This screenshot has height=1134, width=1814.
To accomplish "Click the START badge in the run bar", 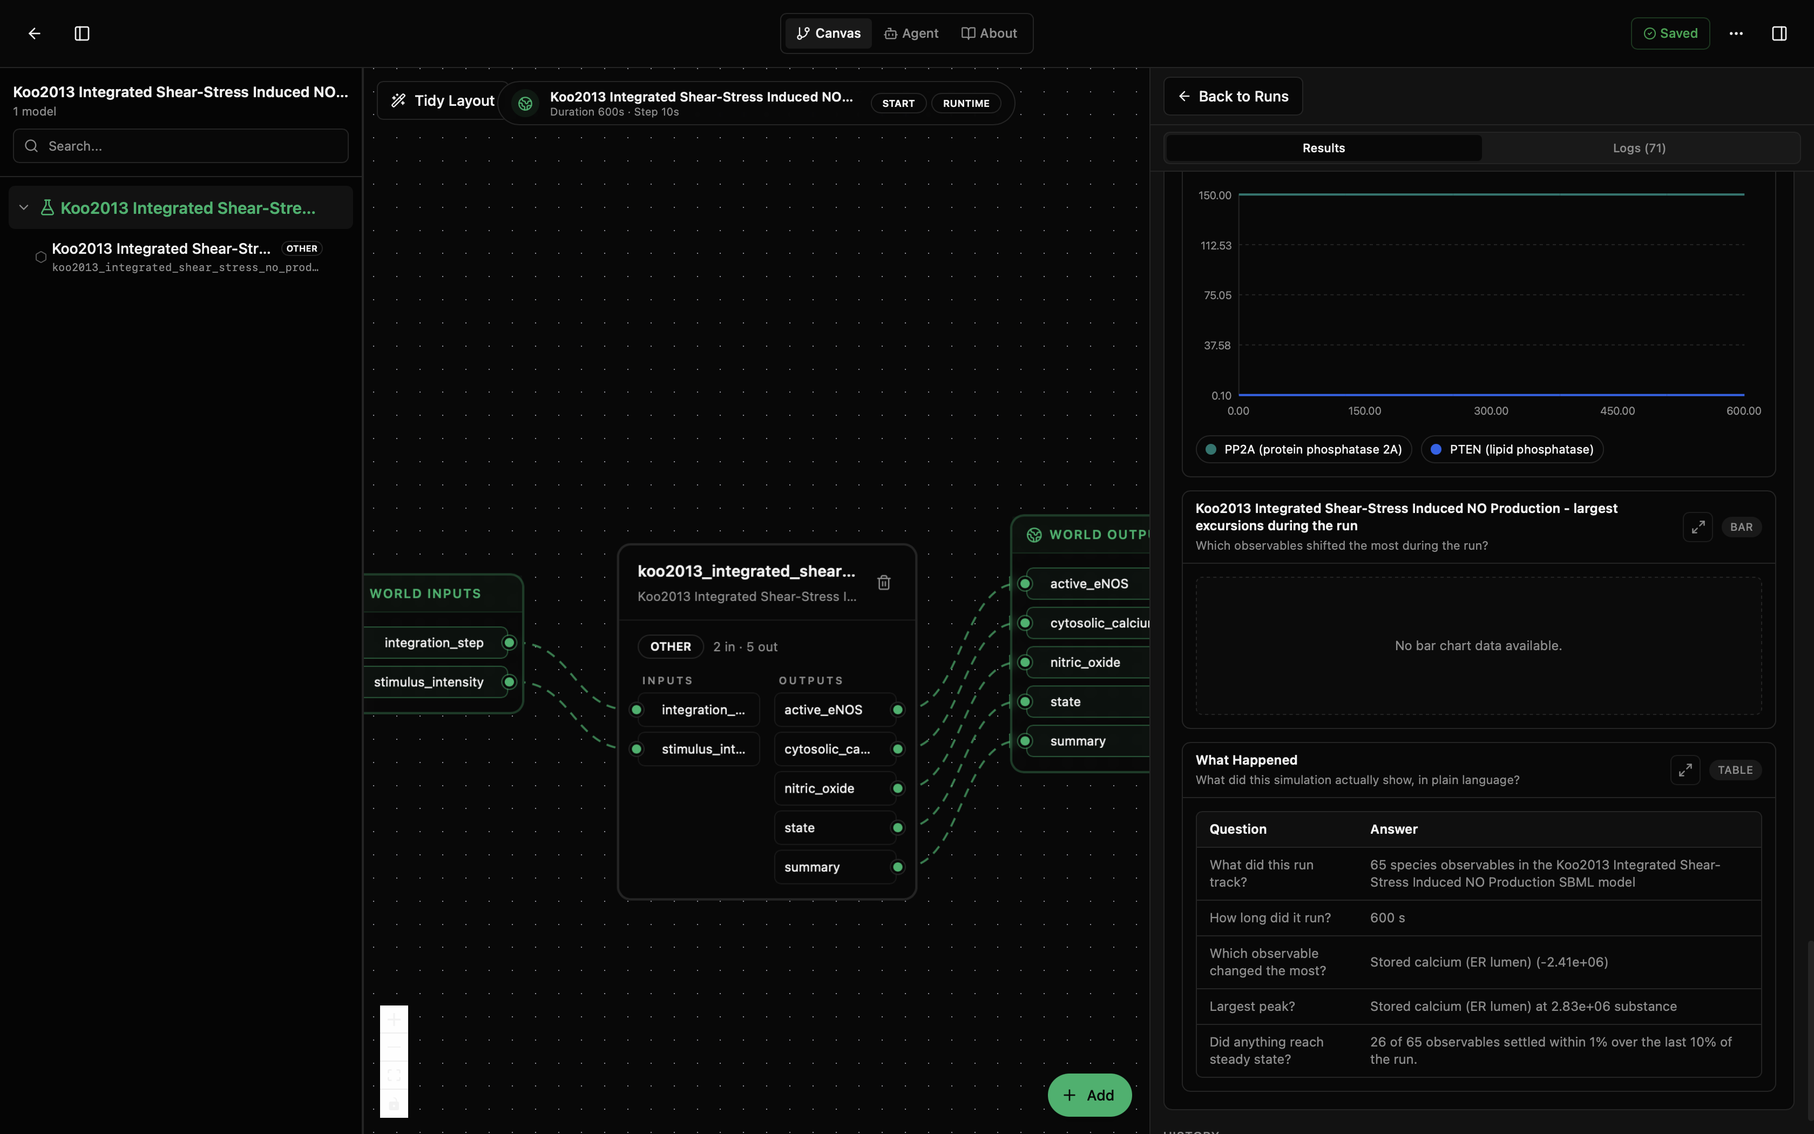I will point(898,104).
